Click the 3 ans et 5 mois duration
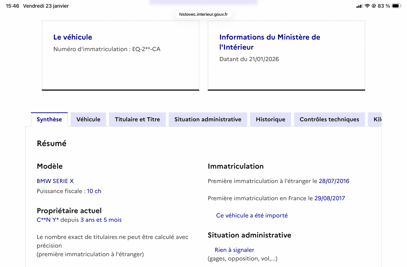 coord(101,220)
